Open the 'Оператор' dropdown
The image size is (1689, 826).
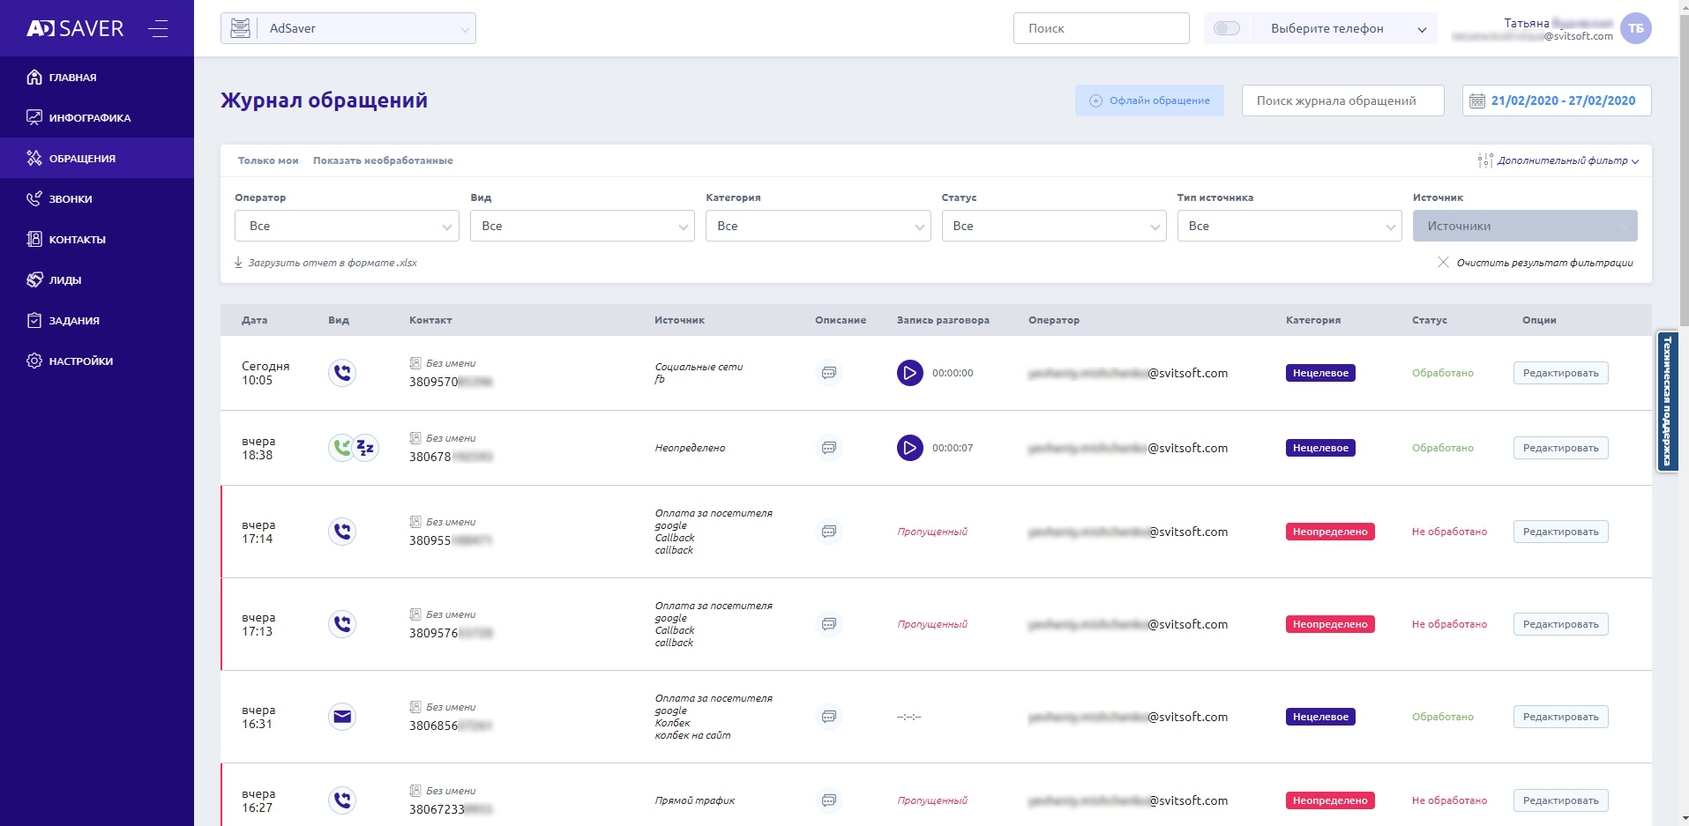click(347, 226)
